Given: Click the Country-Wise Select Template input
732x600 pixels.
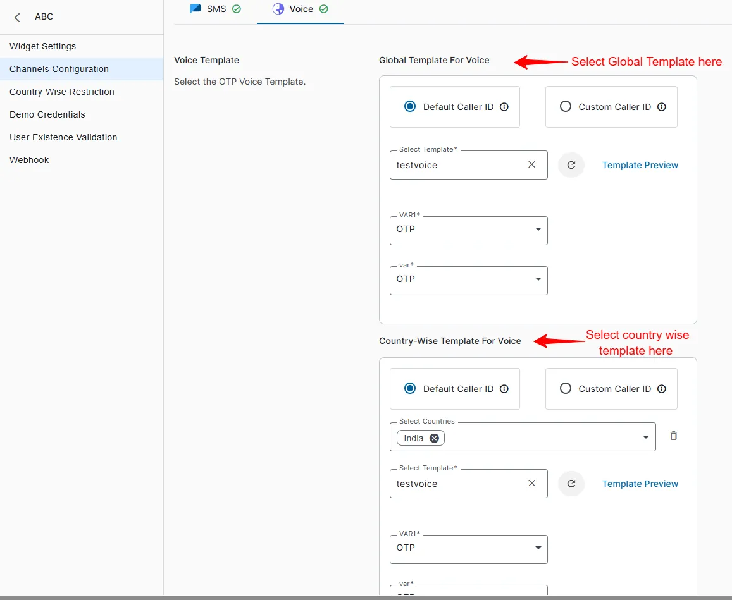Looking at the screenshot, I should (x=469, y=484).
